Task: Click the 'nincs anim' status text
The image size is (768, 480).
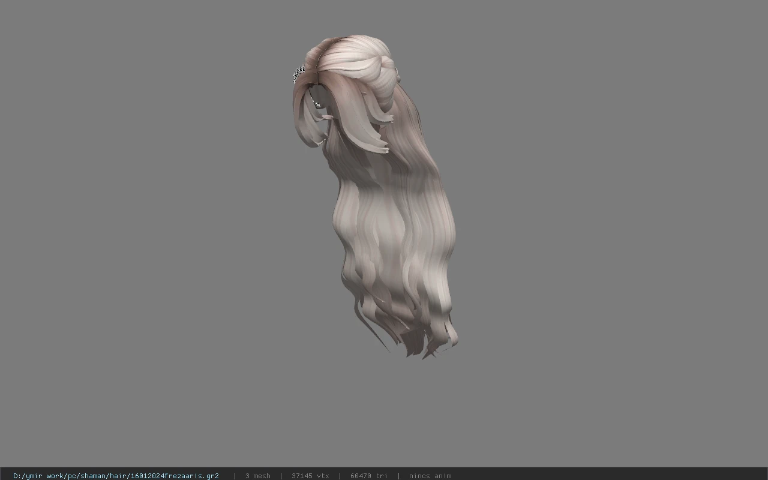Action: point(430,476)
